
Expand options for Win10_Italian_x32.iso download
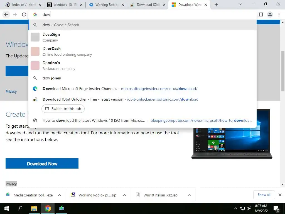click(189, 195)
